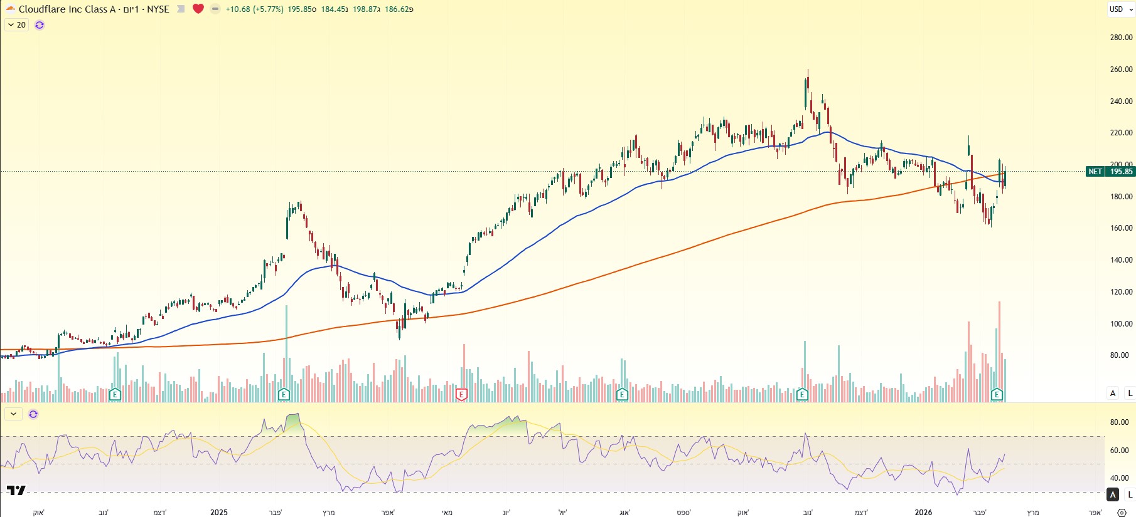Click the Cloudflare Inc Class A symbol title

coord(67,9)
